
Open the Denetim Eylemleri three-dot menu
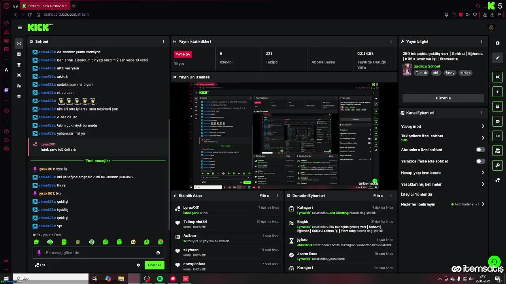[391, 196]
